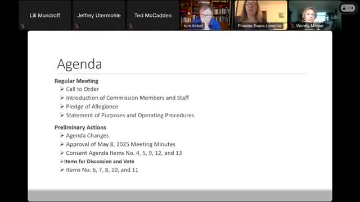Click the Regular Meeting heading
Screen dimensions: 360x202
(x=76, y=81)
